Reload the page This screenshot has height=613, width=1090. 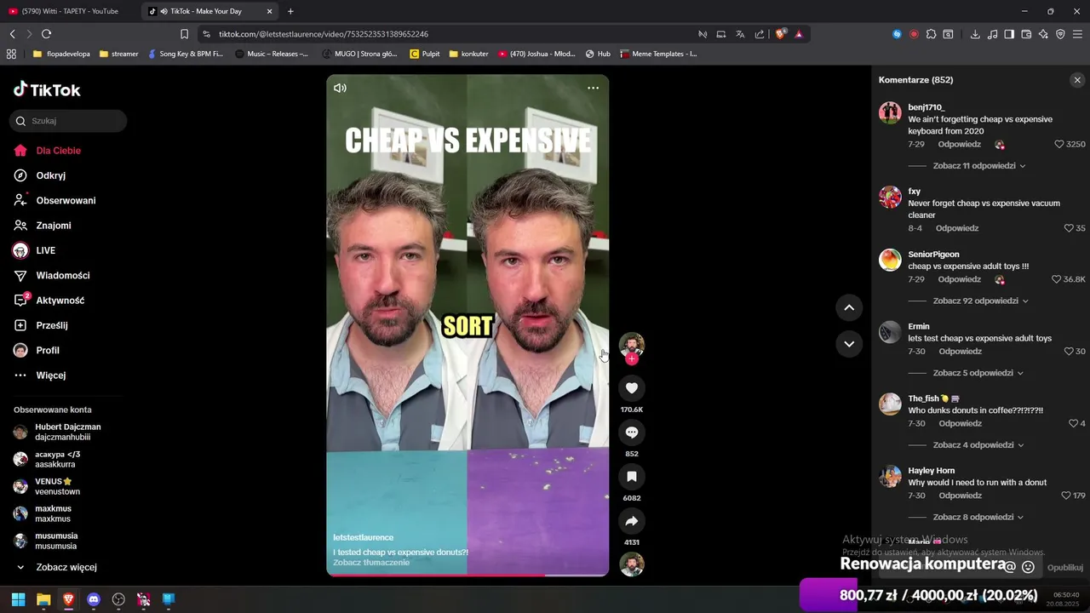click(46, 34)
